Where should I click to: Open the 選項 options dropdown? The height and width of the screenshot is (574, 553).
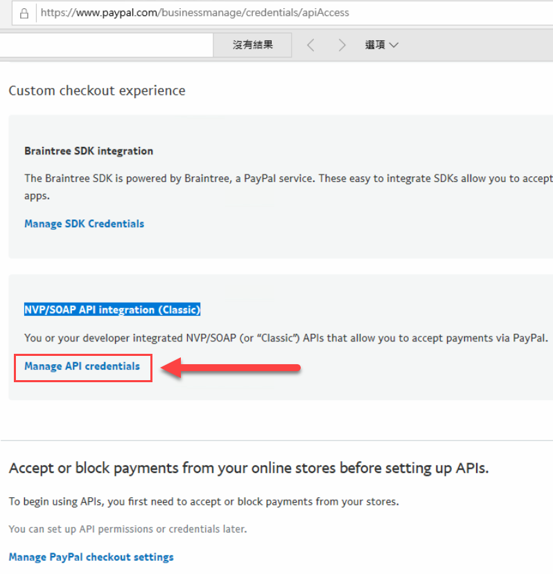pos(382,45)
